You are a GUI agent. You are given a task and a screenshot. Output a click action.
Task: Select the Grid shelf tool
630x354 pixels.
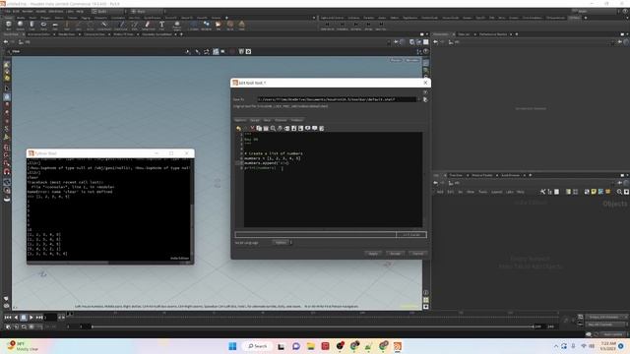tap(55, 26)
